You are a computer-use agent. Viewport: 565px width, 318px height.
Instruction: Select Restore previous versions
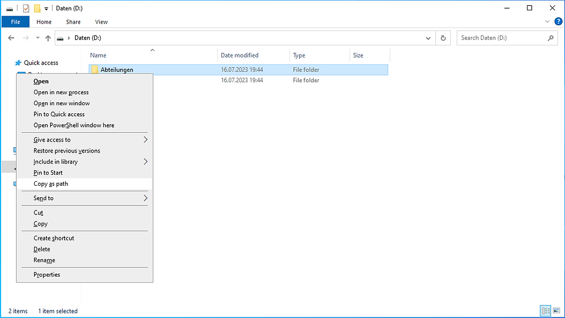click(85, 151)
